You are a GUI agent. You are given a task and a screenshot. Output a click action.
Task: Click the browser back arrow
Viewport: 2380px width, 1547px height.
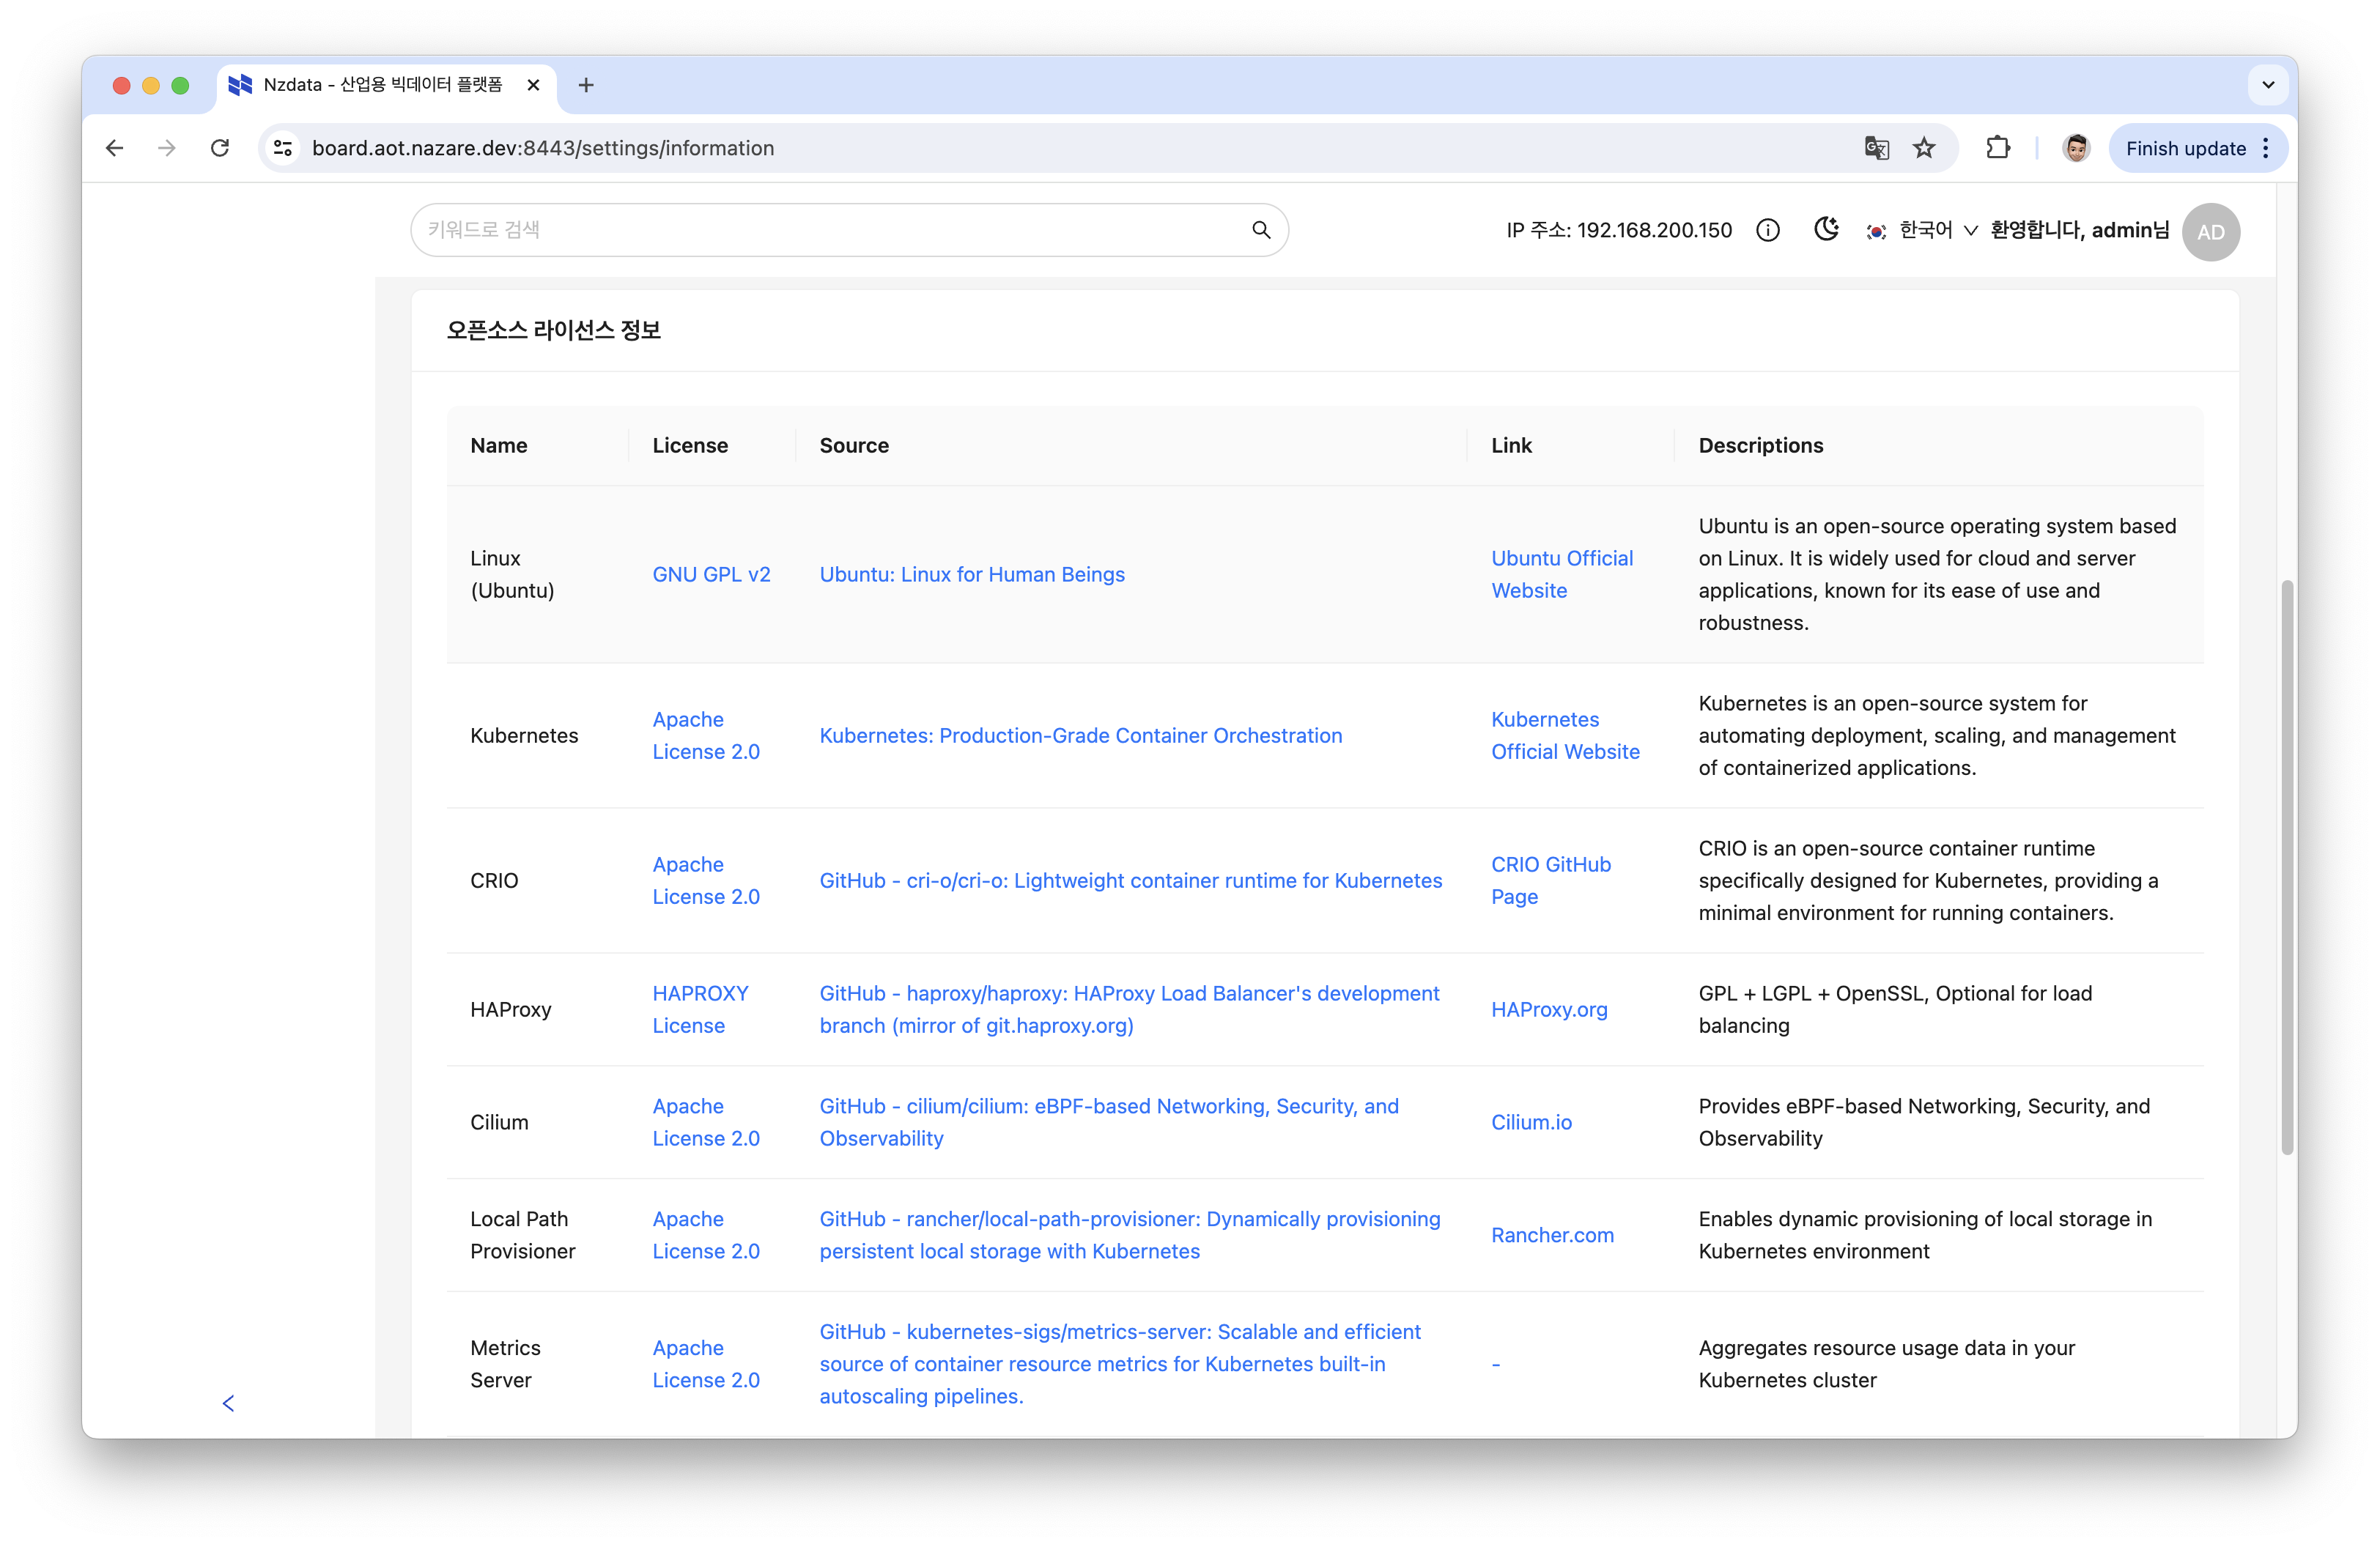click(x=115, y=148)
